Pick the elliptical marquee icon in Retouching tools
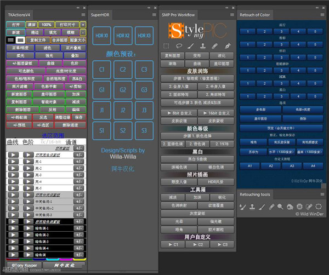The height and width of the screenshot is (275, 329). pyautogui.click(x=319, y=207)
